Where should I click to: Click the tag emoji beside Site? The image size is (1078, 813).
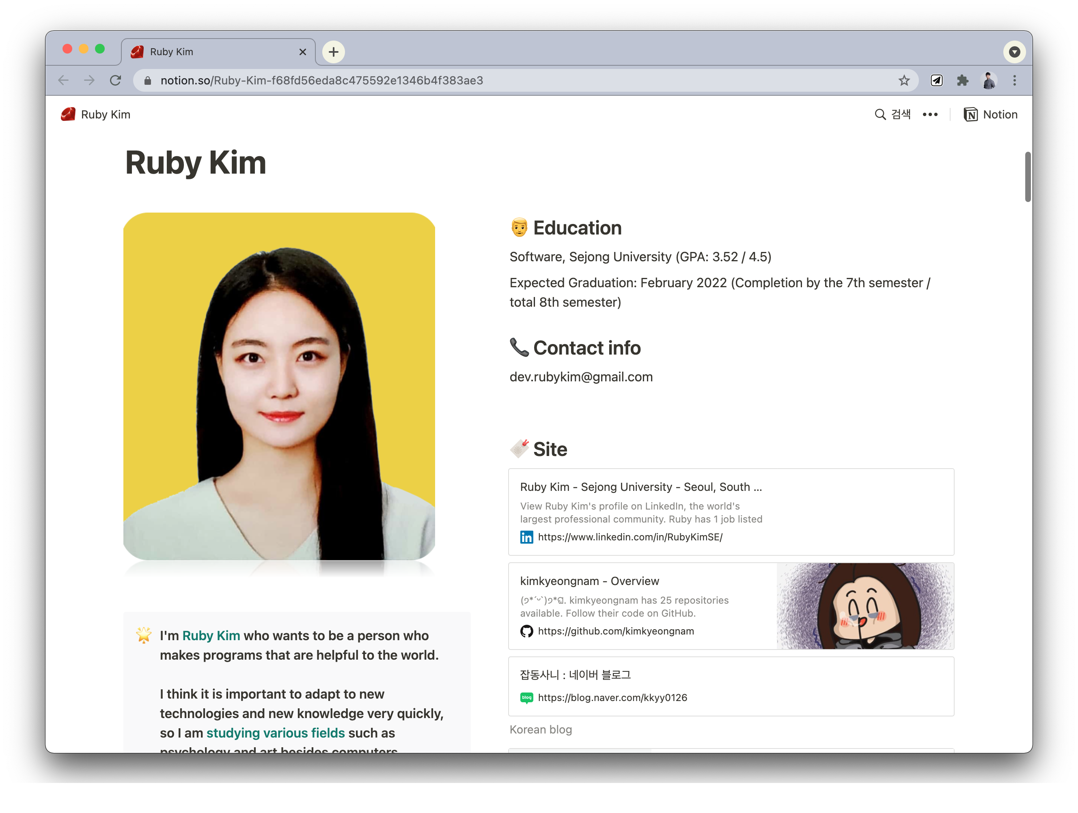pos(520,449)
